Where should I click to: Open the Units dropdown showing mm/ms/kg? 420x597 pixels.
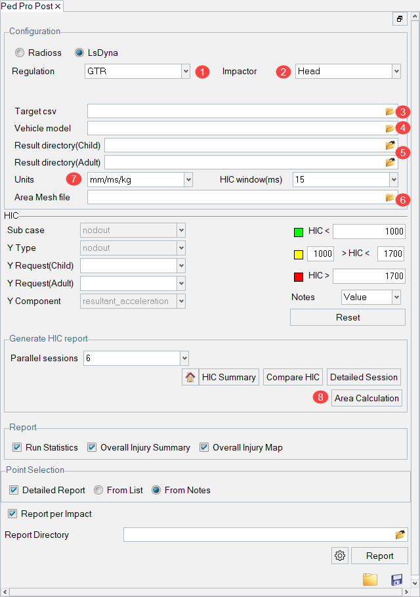click(139, 179)
